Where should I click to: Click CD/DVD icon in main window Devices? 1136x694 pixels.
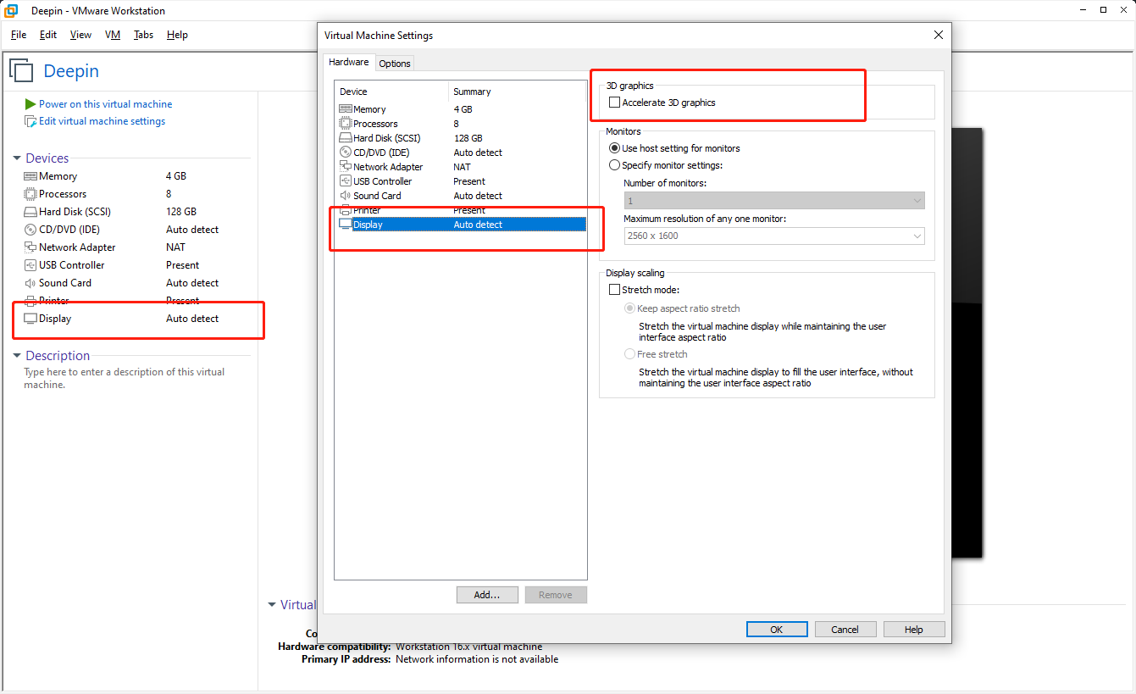pos(30,230)
